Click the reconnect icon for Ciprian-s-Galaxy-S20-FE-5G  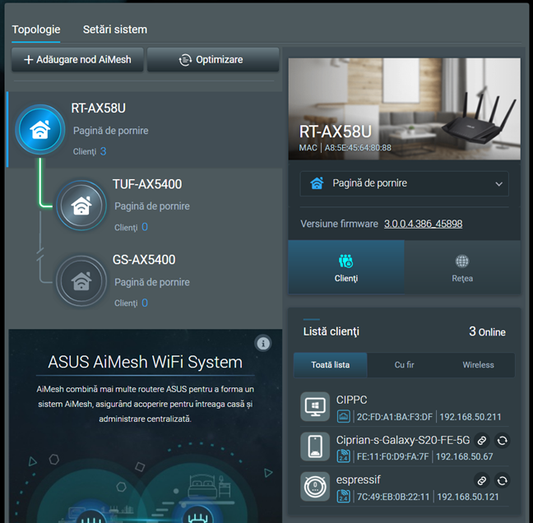[x=502, y=441]
